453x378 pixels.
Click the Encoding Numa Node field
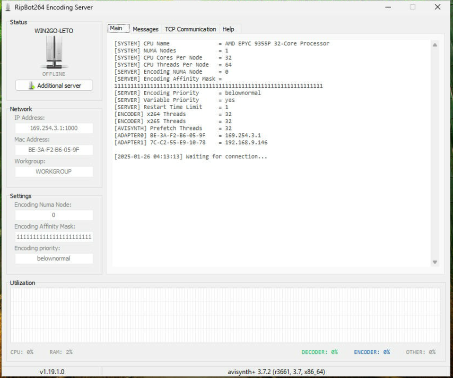pos(54,215)
